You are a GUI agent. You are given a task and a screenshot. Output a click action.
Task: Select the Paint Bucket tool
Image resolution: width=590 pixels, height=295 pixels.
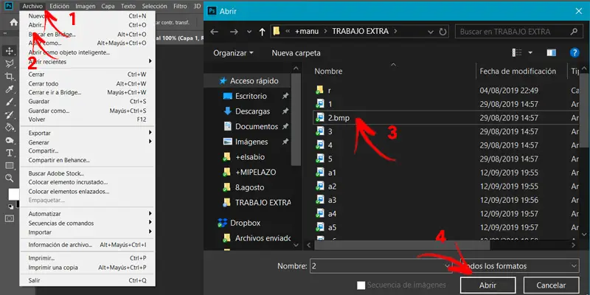10,127
